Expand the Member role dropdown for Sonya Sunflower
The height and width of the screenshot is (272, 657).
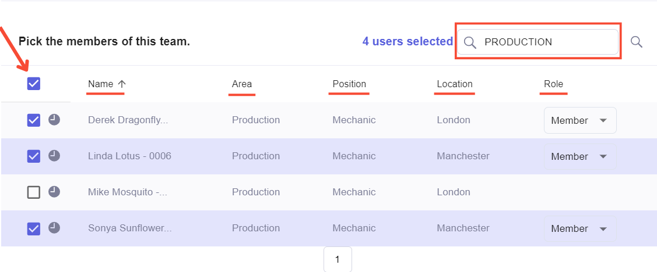(580, 228)
